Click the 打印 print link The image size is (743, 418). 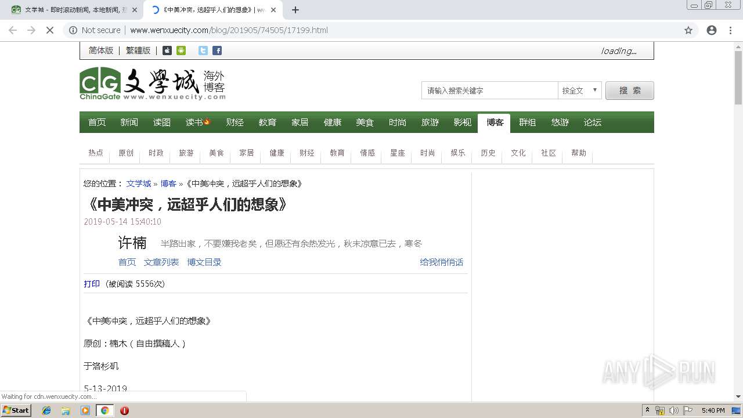pos(92,284)
